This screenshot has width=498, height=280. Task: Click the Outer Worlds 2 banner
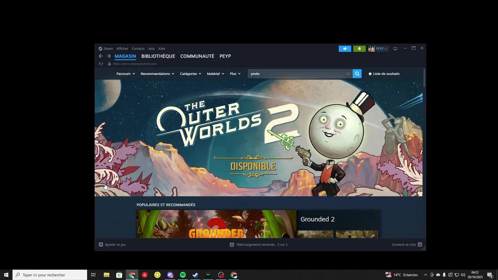tap(259, 138)
